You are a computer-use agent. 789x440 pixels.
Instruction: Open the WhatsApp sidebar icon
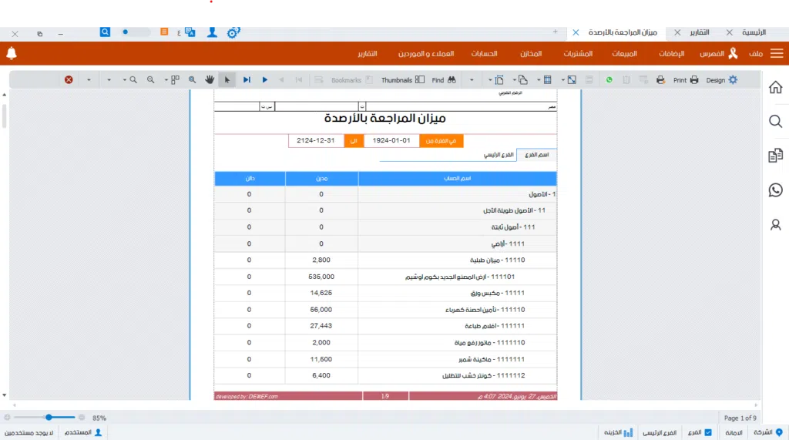[775, 190]
